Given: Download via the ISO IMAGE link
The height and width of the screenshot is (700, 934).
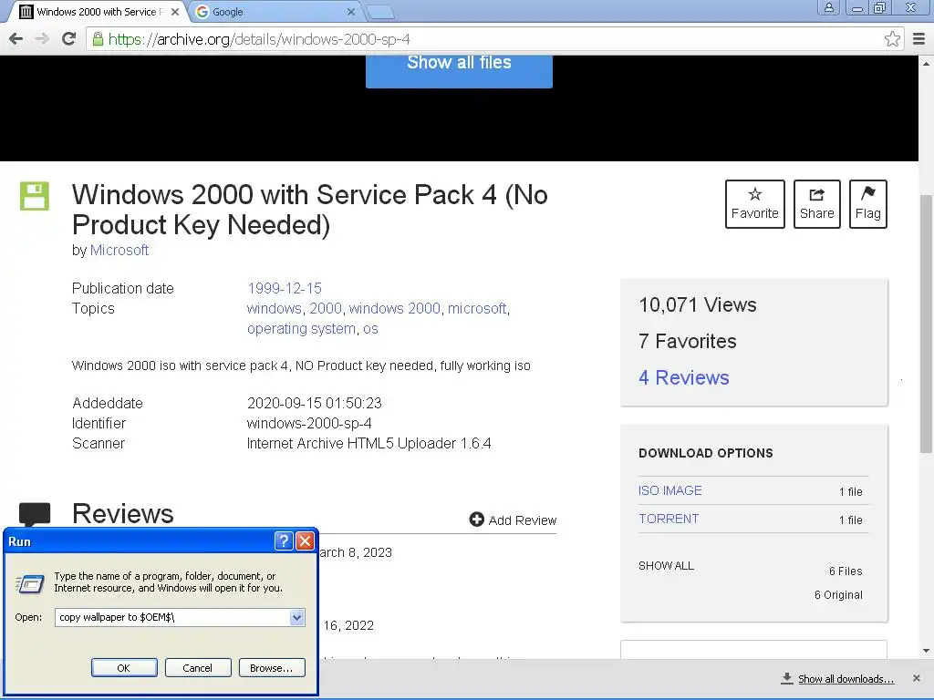Looking at the screenshot, I should (670, 490).
